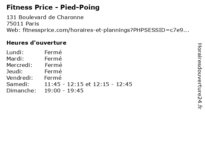Select the Lundi day label
Viewport: 205px width, 153px height.
click(15, 52)
